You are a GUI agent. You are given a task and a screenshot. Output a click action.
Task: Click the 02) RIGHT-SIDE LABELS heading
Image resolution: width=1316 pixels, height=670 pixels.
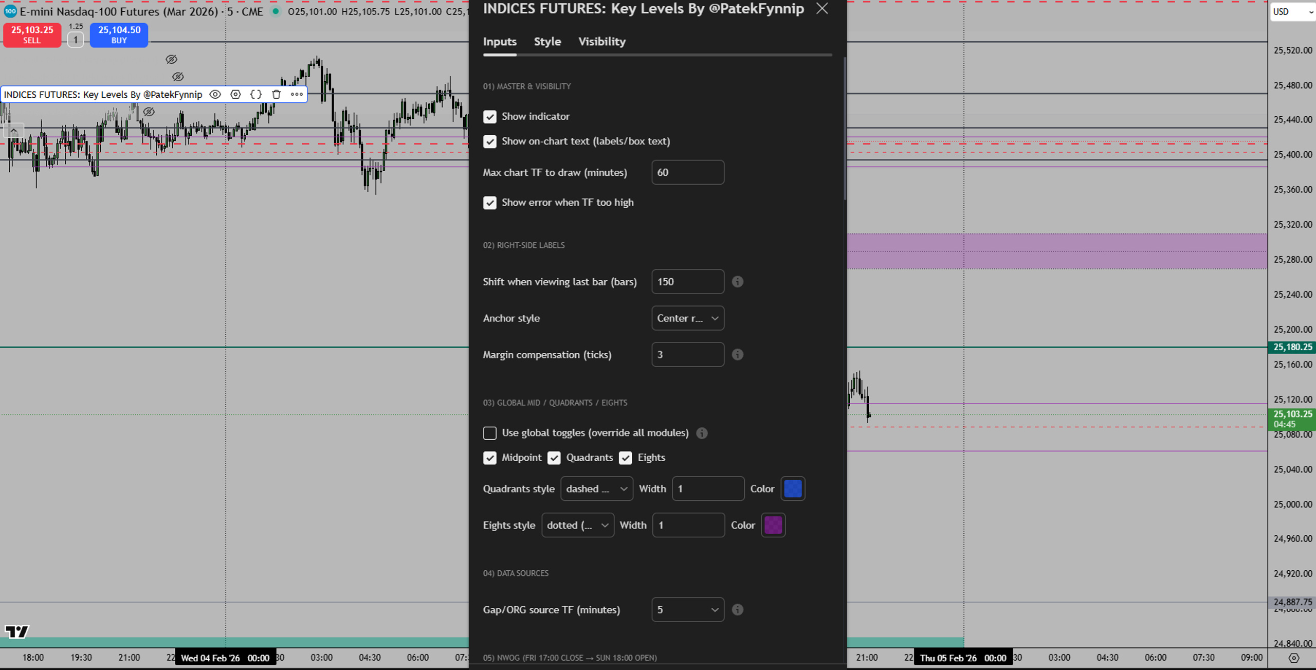tap(524, 245)
